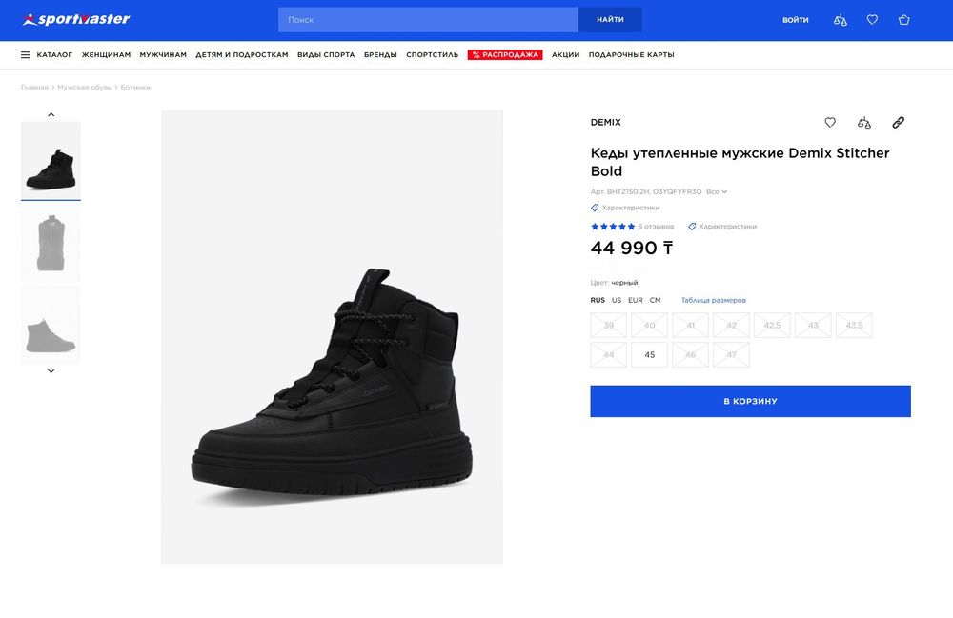Open the "Таблица размеров" size chart link

tap(713, 301)
